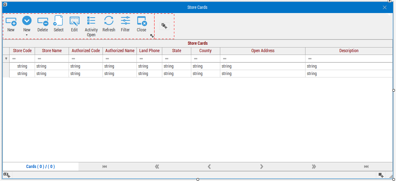Click the Store Name filter field
Image resolution: width=396 pixels, height=181 pixels.
point(52,58)
